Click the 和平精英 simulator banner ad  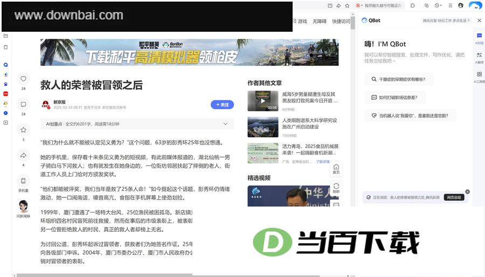click(189, 52)
